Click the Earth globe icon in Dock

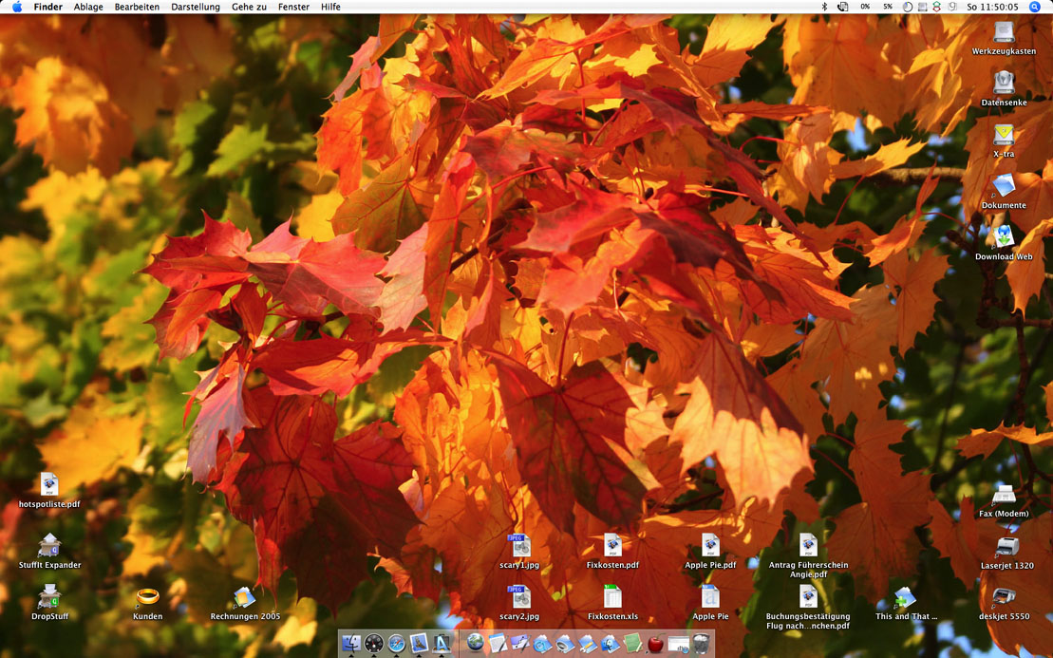(476, 642)
